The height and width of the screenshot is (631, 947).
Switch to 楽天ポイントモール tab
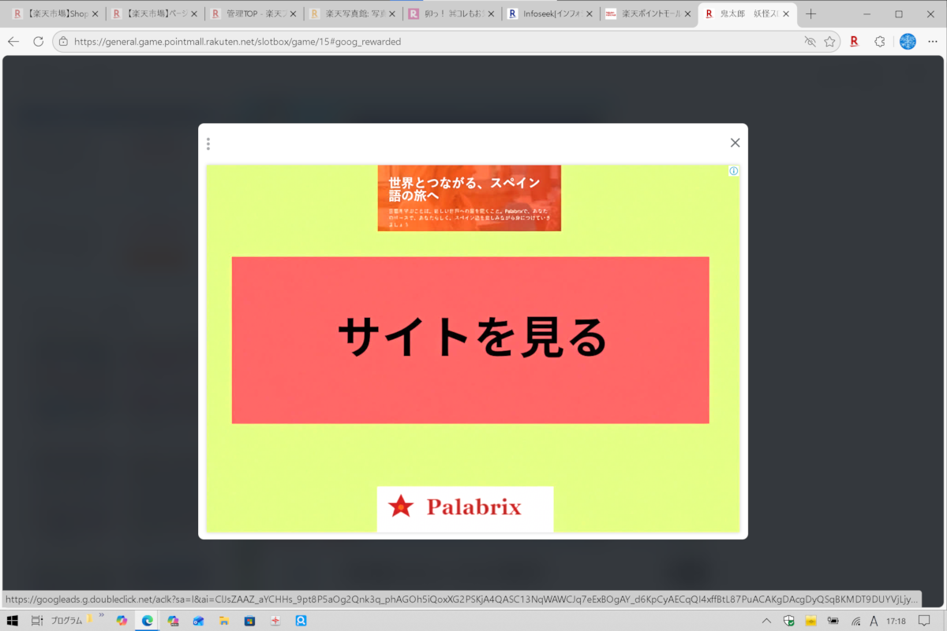click(649, 14)
